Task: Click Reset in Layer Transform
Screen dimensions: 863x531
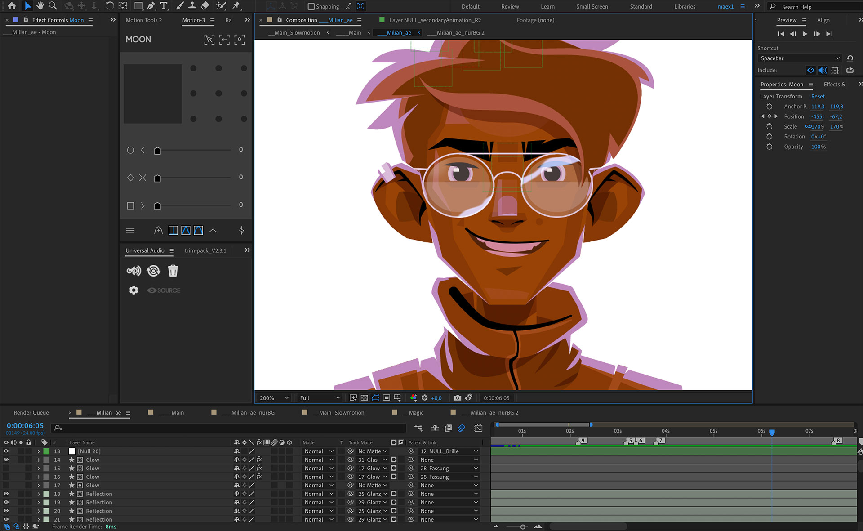Action: [x=818, y=96]
